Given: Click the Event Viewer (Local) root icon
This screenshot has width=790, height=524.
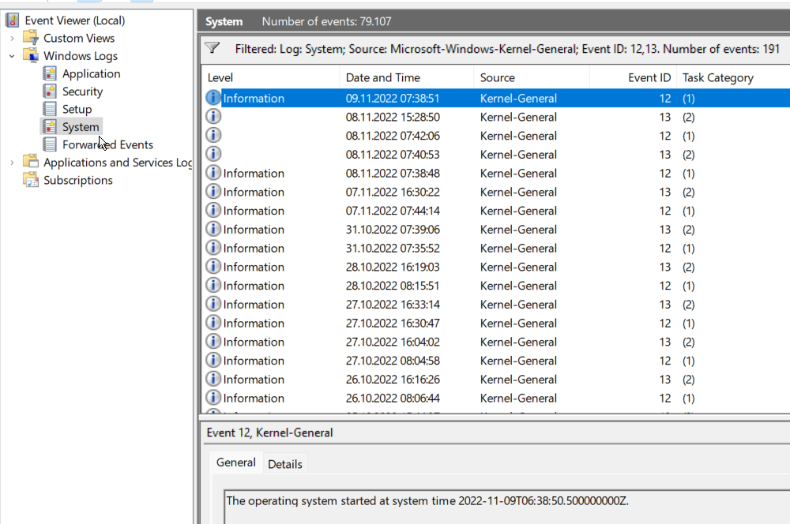Looking at the screenshot, I should [x=12, y=21].
